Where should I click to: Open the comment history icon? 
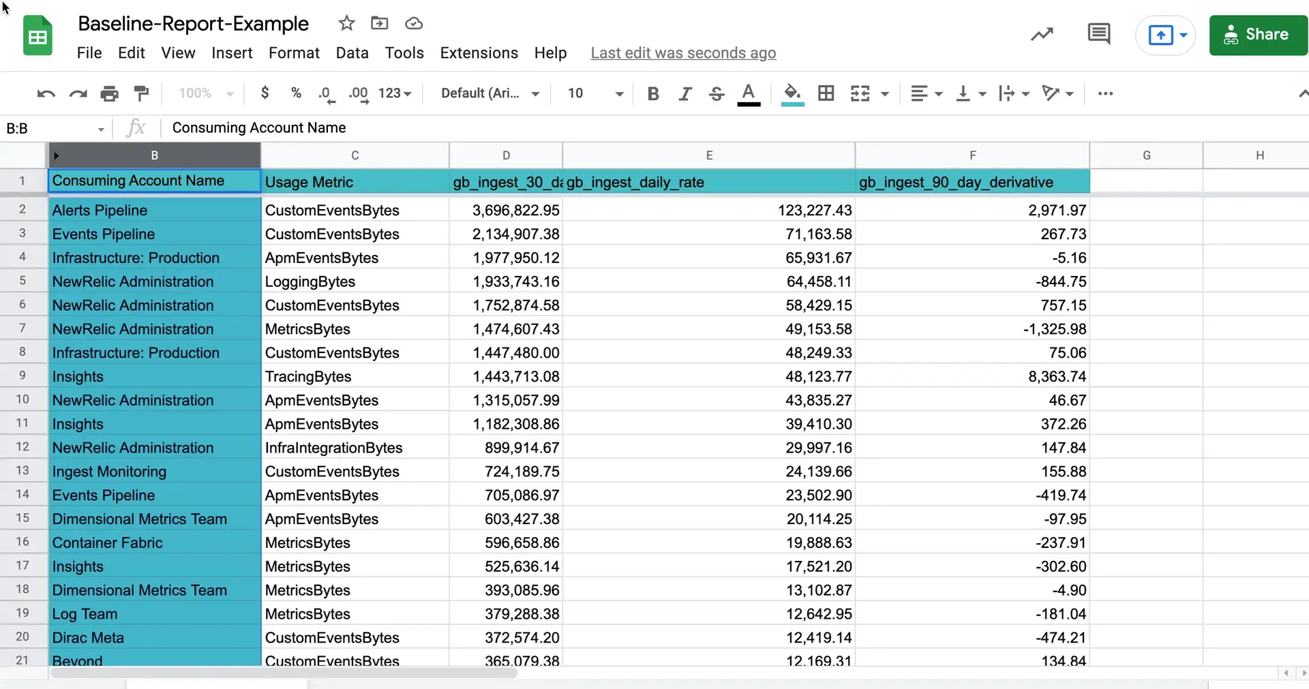click(x=1098, y=34)
